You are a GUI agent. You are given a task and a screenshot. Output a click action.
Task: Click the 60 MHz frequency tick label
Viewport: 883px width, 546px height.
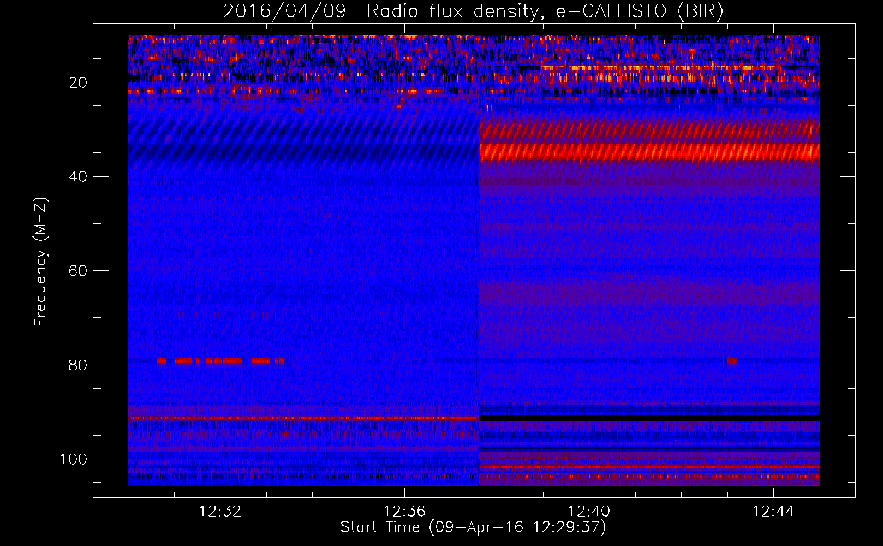pos(79,271)
